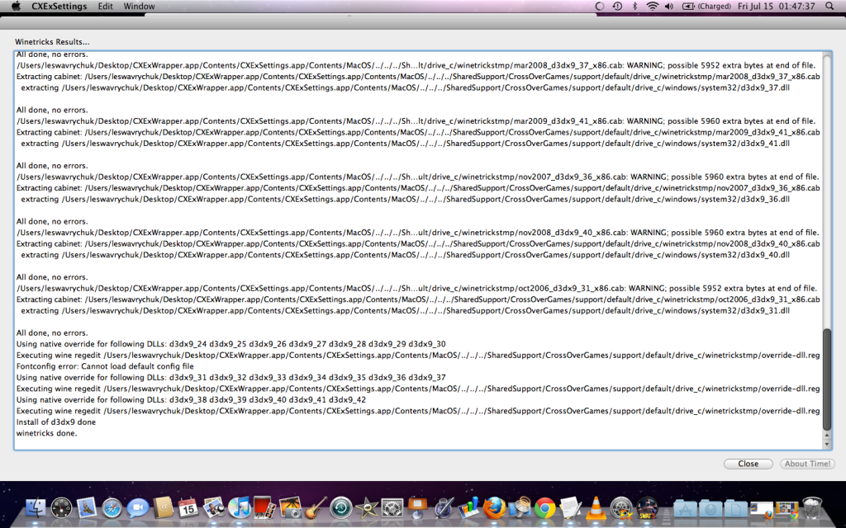The height and width of the screenshot is (528, 846).
Task: Launch Safari from the Dock
Action: click(x=112, y=508)
